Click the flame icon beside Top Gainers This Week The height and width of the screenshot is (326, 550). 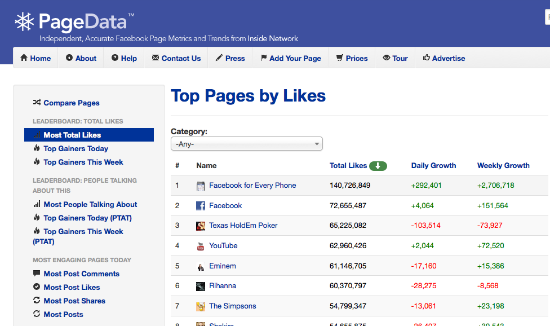coord(37,161)
